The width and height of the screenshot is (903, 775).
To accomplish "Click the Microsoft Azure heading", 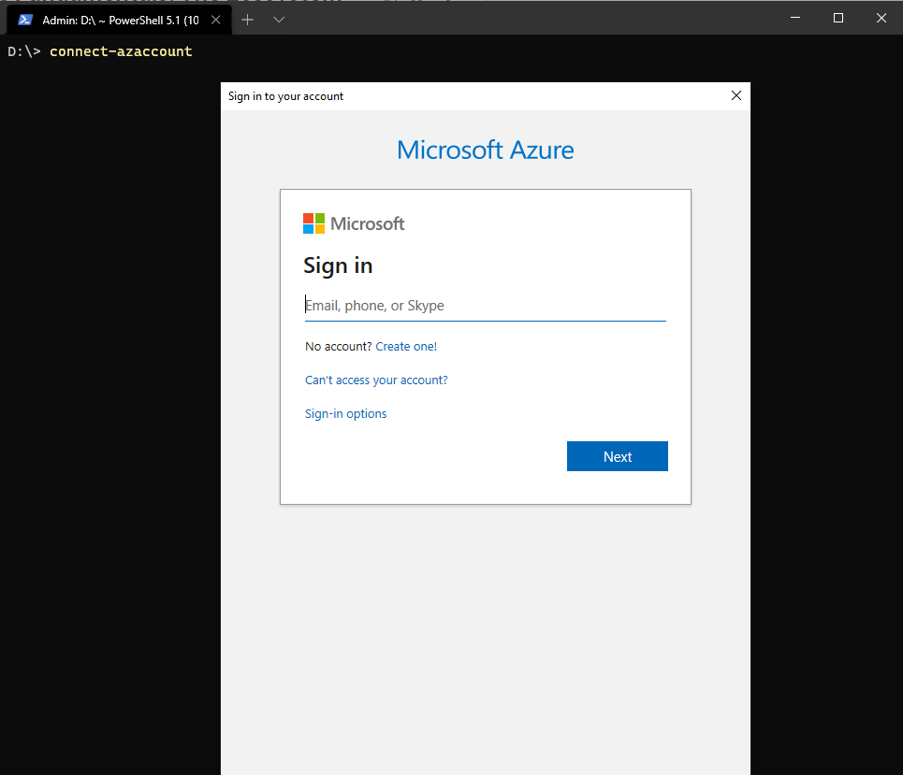I will coord(486,151).
